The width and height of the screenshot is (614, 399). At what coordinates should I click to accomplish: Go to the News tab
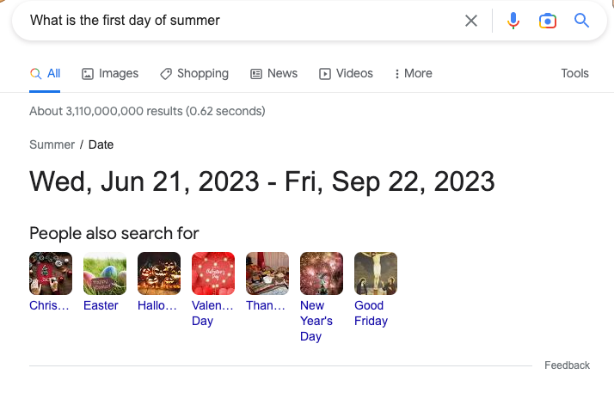click(x=273, y=73)
